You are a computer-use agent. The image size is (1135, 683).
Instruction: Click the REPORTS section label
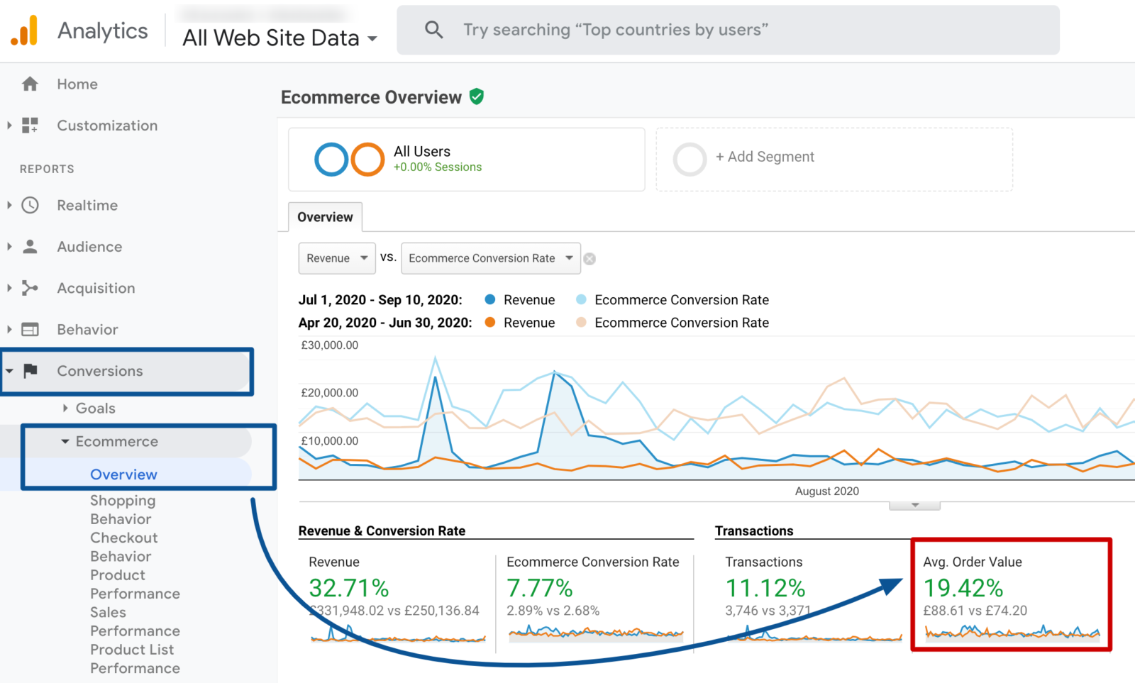pyautogui.click(x=47, y=169)
